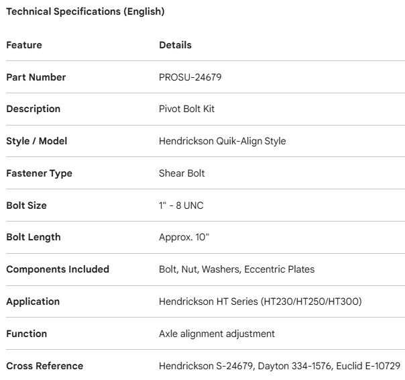Click the Bolt Size label
The width and height of the screenshot is (405, 380).
pyautogui.click(x=27, y=205)
